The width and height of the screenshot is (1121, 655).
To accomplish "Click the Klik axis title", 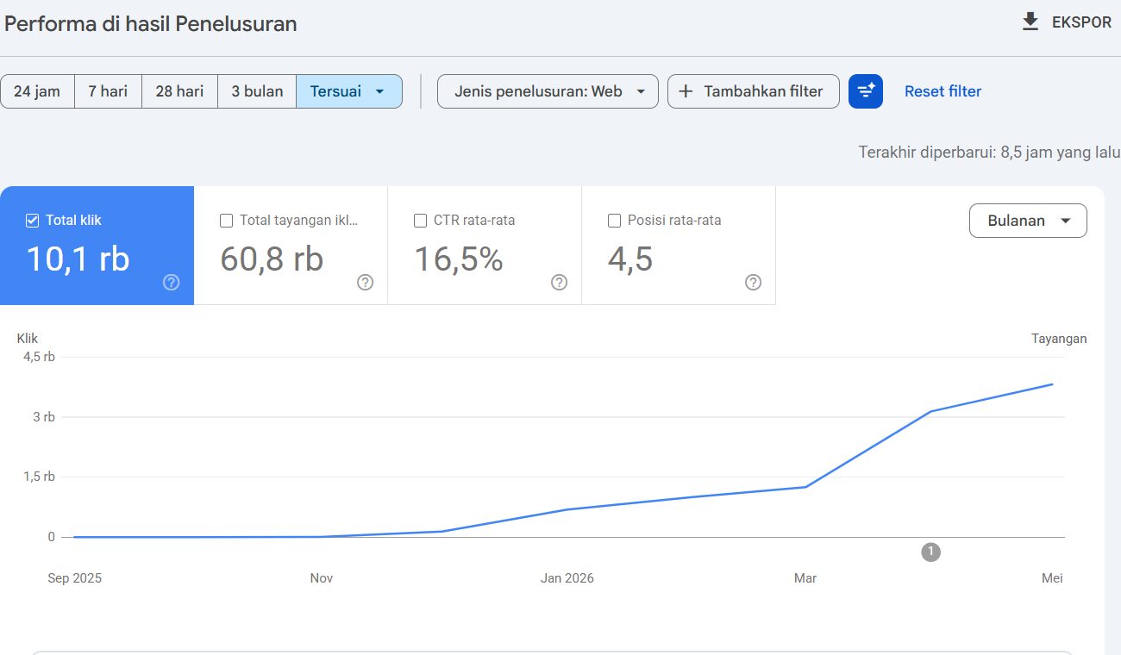I will tap(28, 339).
